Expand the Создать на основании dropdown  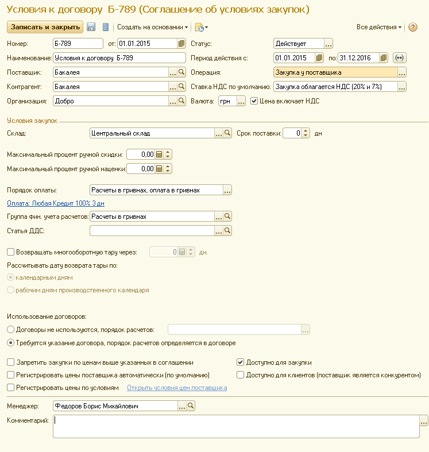[x=153, y=27]
